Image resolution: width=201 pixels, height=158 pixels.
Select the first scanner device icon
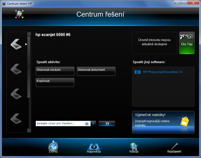pyautogui.click(x=16, y=44)
